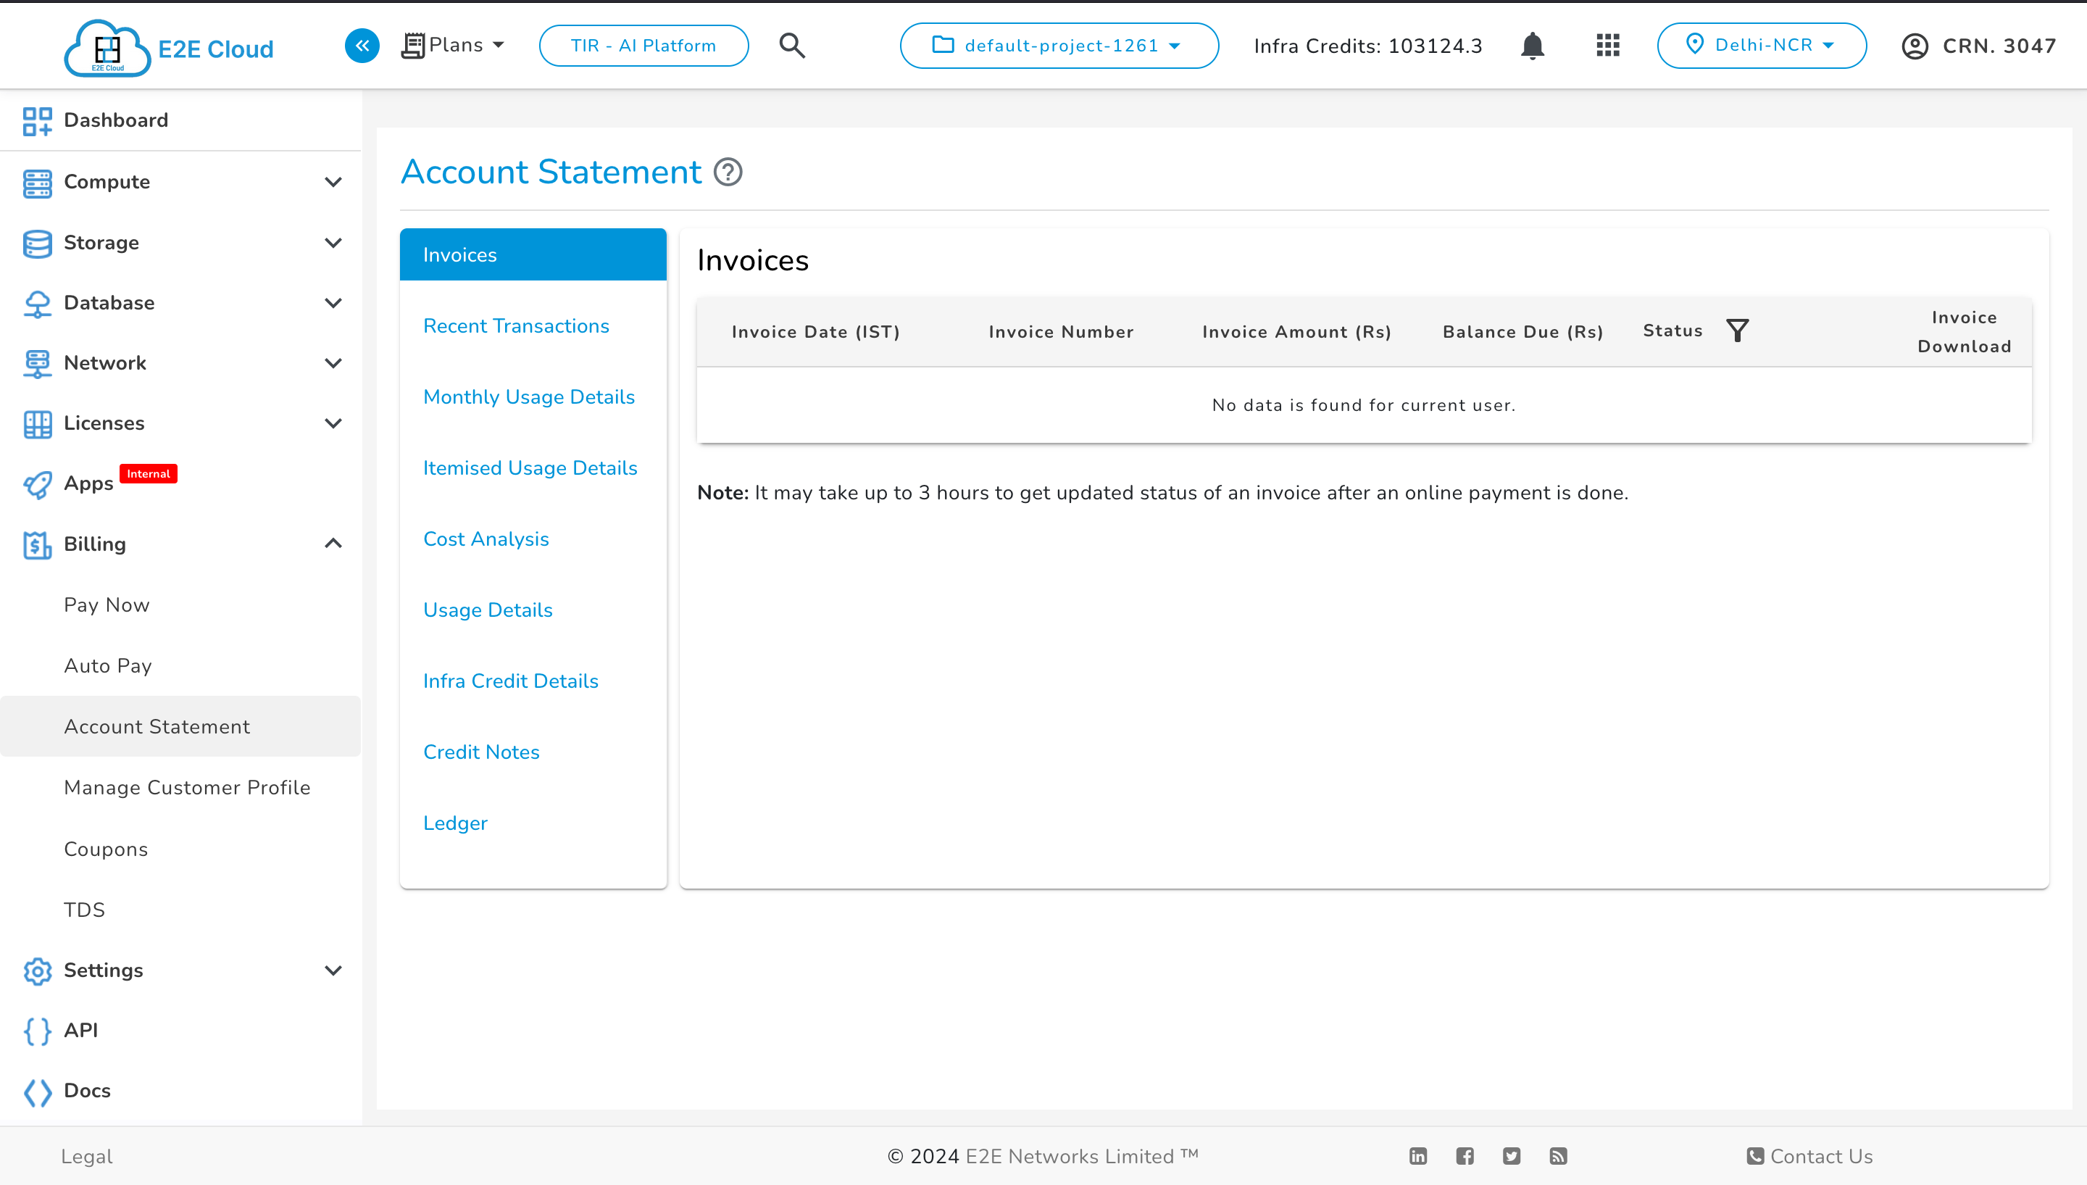This screenshot has height=1185, width=2087.
Task: Open the RSS feed icon in the footer
Action: tap(1557, 1156)
